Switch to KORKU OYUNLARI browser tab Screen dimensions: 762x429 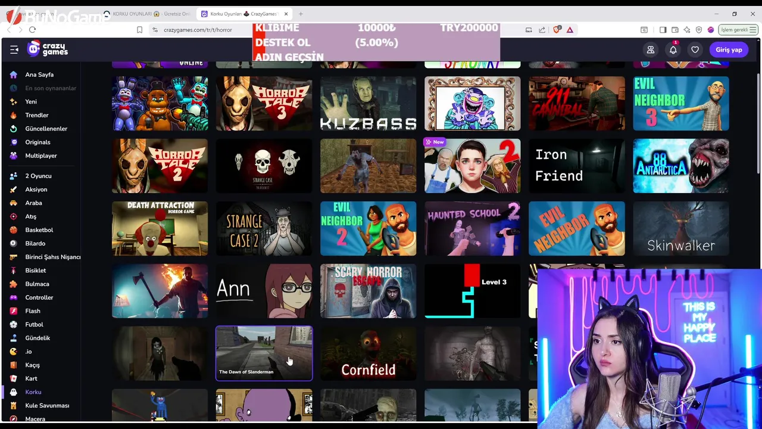click(x=149, y=14)
